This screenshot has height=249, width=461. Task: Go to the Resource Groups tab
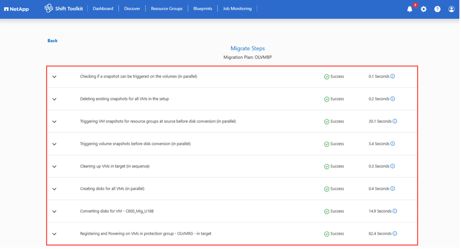click(x=167, y=9)
